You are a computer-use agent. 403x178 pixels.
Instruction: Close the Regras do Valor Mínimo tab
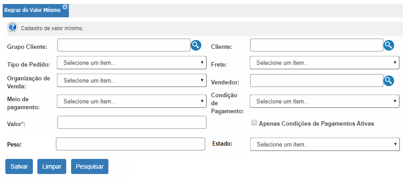[x=65, y=7]
